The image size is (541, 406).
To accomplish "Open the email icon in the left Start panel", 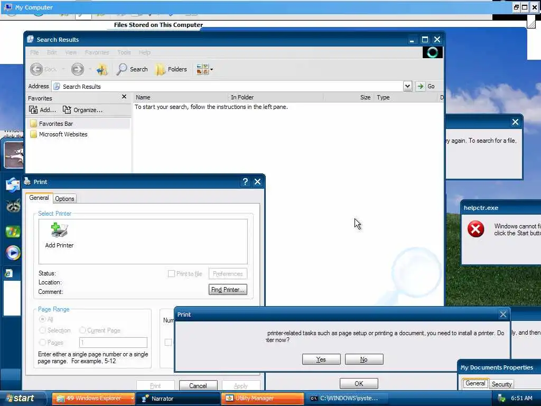I will click(13, 184).
